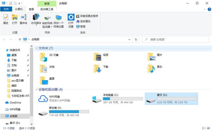The image size is (212, 131).
Task: Open settings via 打开设置 gear icon
Action: click(x=71, y=21)
